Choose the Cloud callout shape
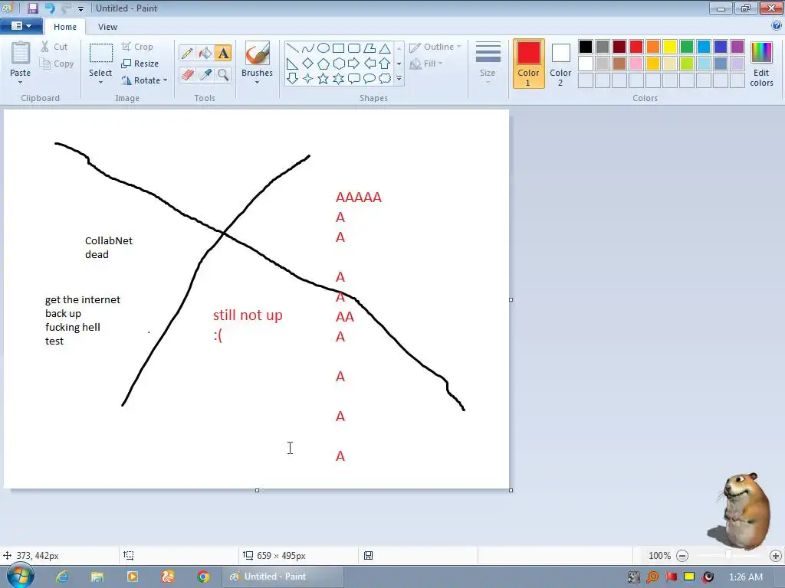The image size is (785, 588). click(x=385, y=79)
